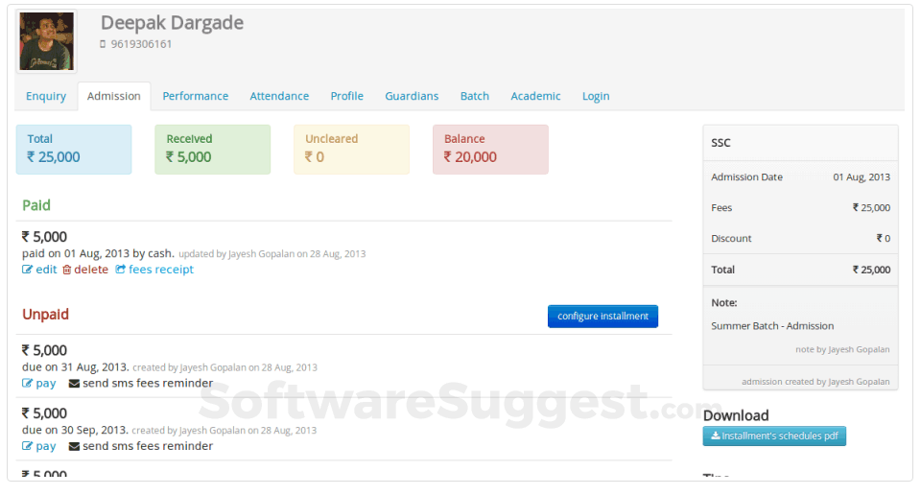Click the fees receipt share icon
The width and height of the screenshot is (921, 495).
click(x=121, y=269)
